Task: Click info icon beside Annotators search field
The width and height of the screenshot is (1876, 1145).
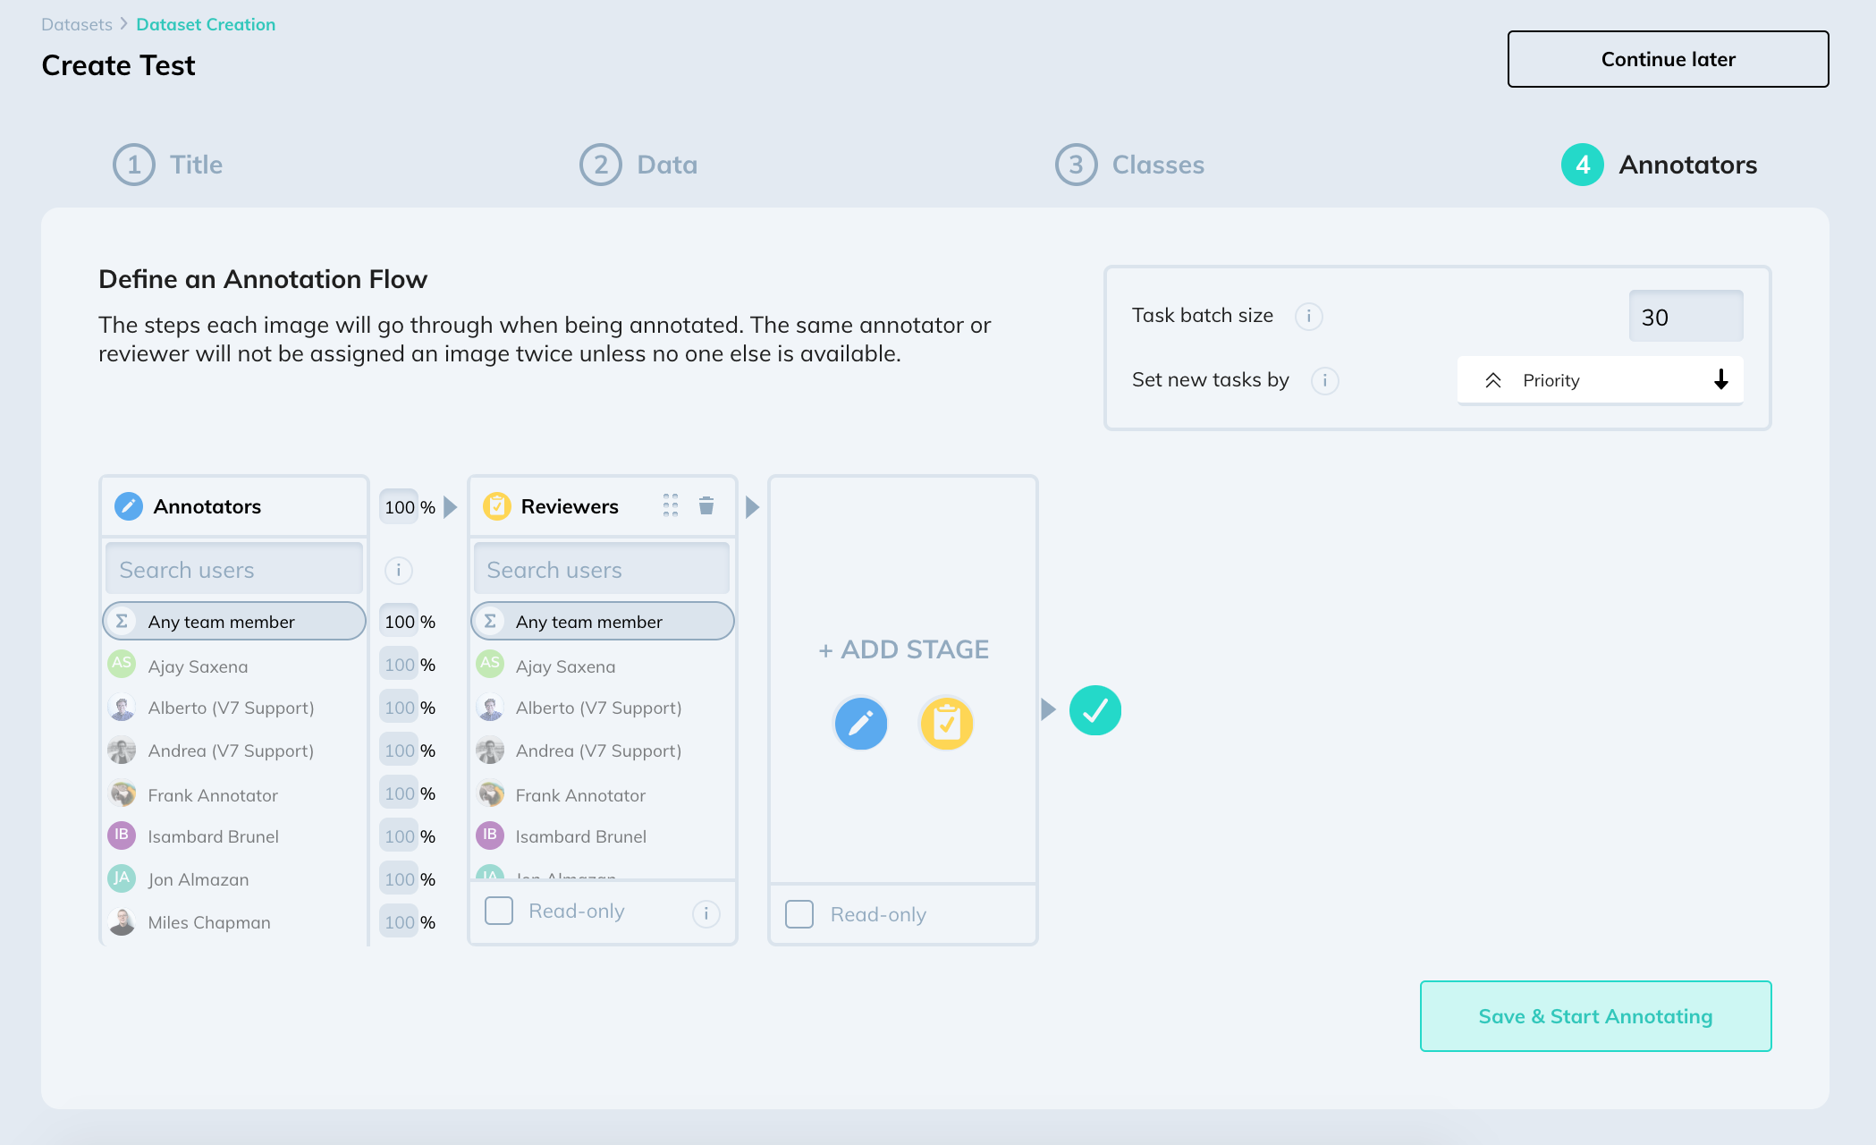Action: (398, 570)
